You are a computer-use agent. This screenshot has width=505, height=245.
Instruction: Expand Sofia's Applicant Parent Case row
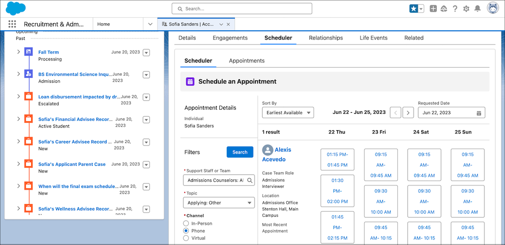18,164
